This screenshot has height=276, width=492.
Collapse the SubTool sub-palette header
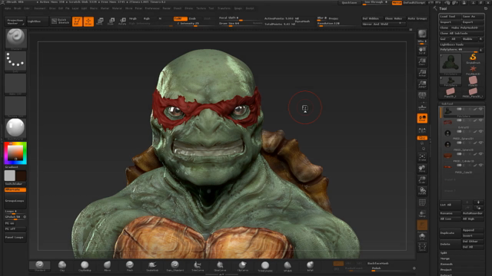[447, 103]
